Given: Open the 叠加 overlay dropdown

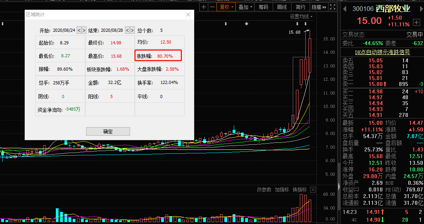Looking at the screenshot, I should [245, 7].
